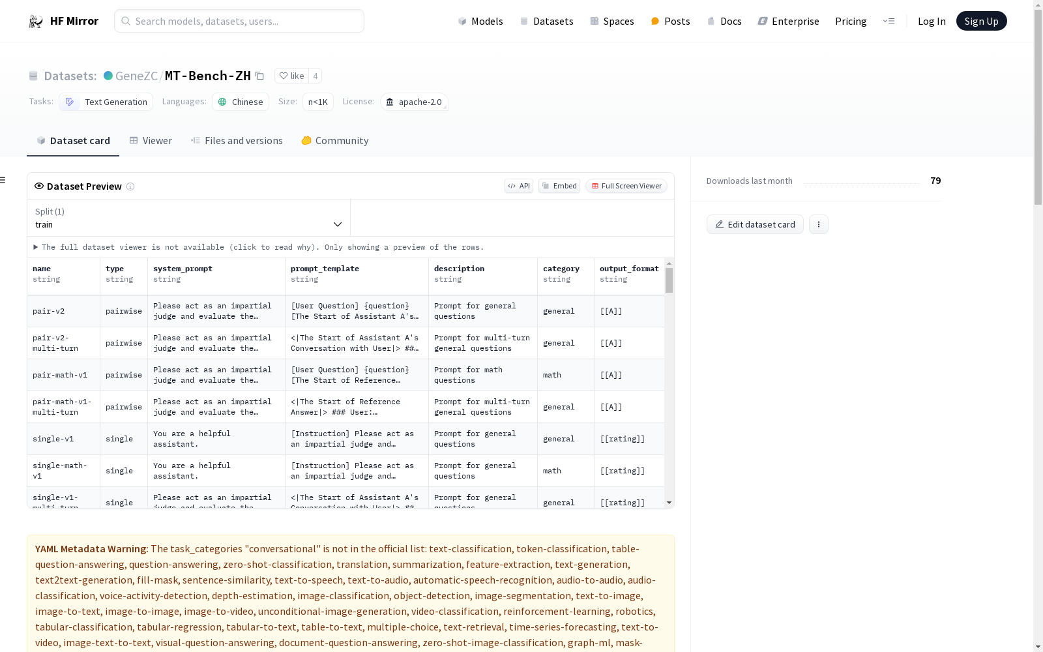Click the GeneZC author link

(x=136, y=76)
